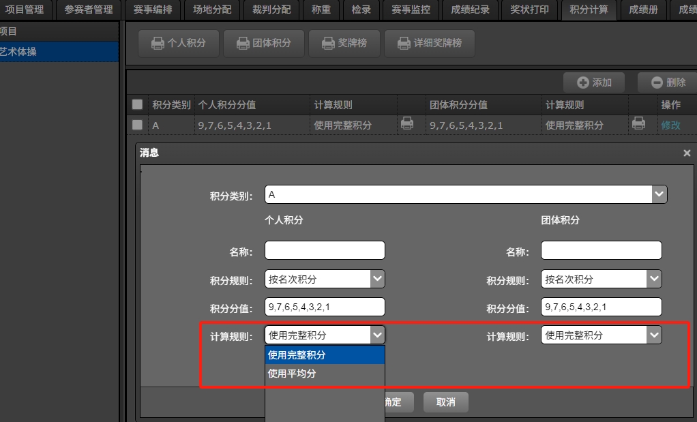
Task: Expand the 积分类别 dropdown showing A
Action: tap(658, 194)
